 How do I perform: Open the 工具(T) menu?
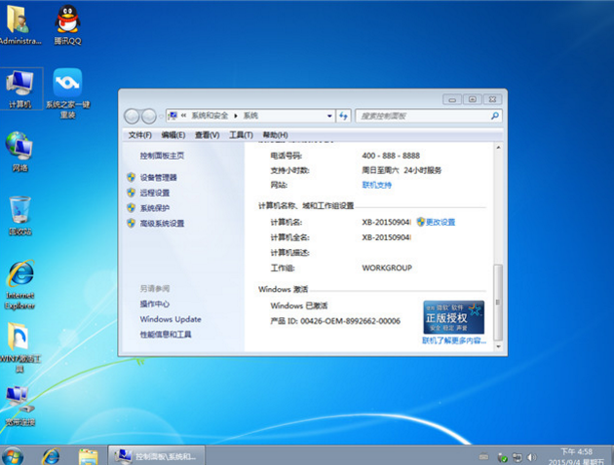tap(241, 135)
